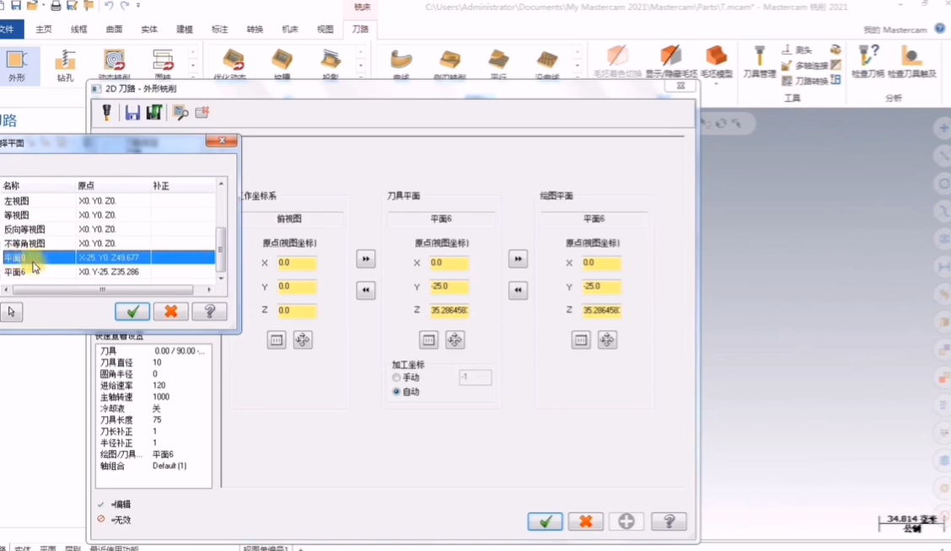Copy tool plane to construction plane right arrow
The height and width of the screenshot is (551, 951).
518,259
